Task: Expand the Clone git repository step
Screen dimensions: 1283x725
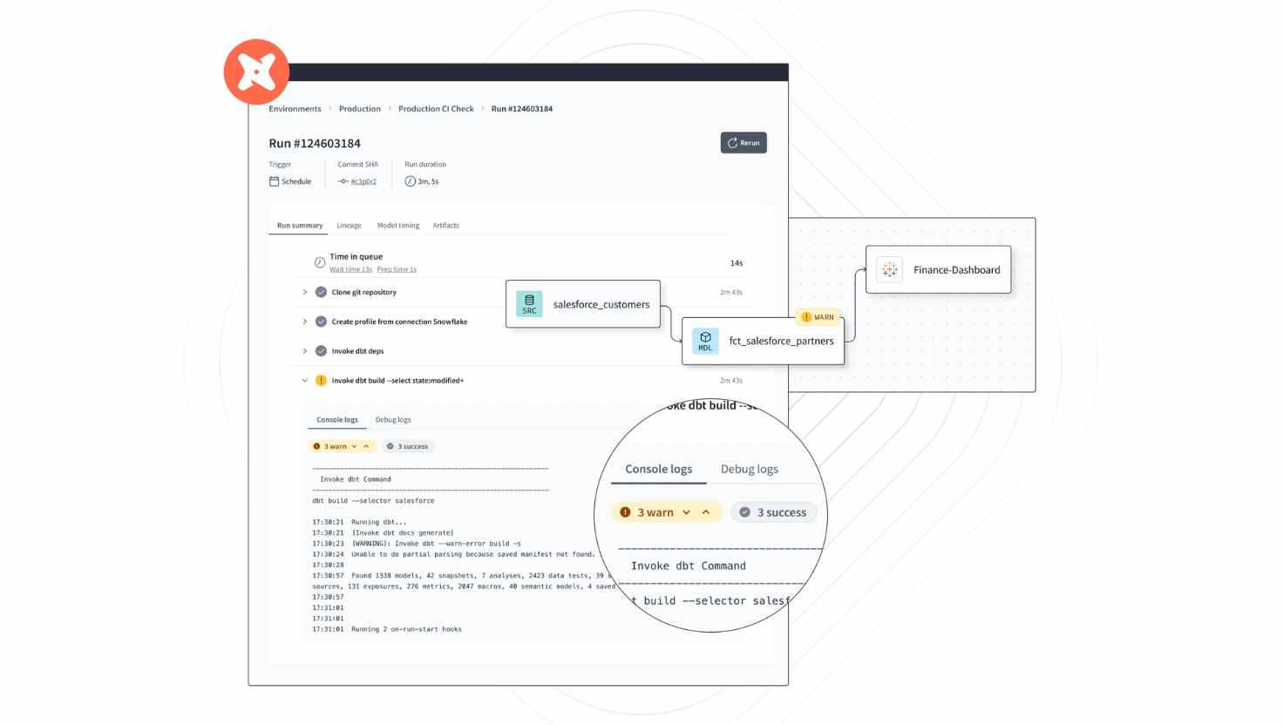Action: (x=304, y=293)
